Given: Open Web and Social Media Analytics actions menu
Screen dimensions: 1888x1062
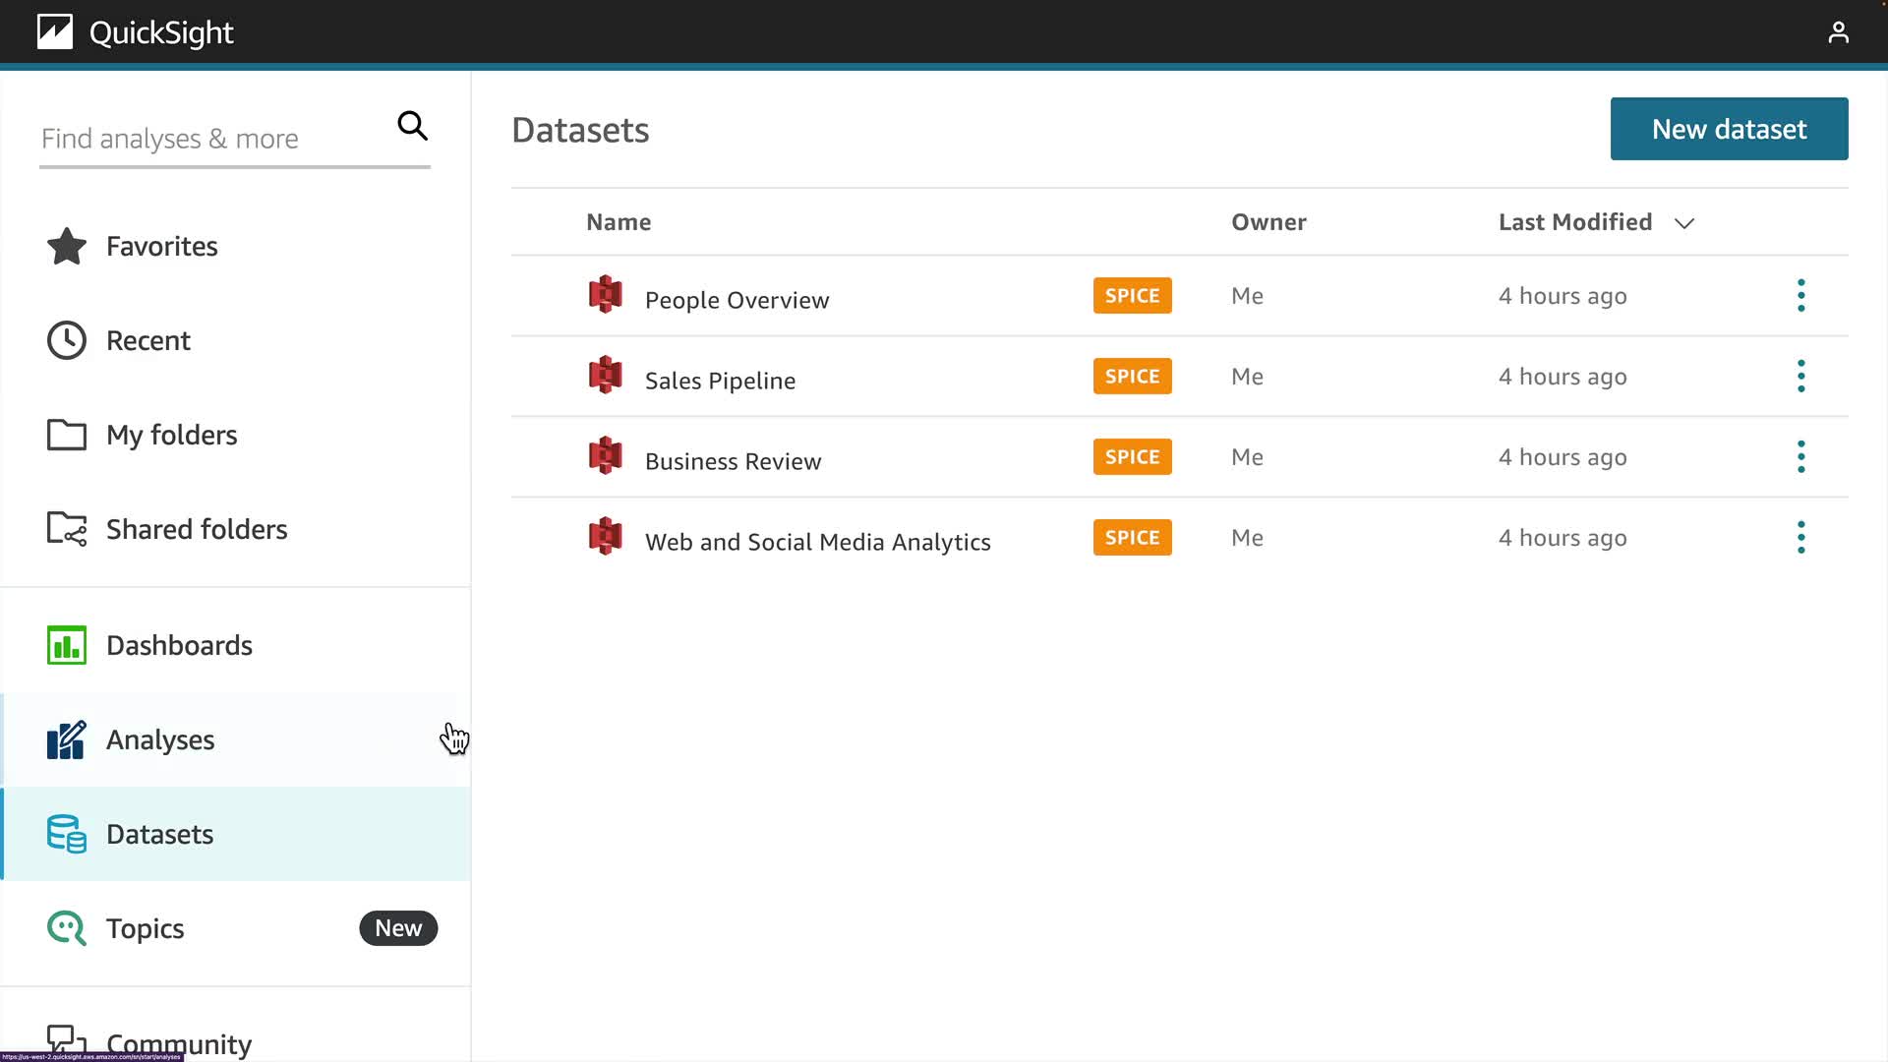Looking at the screenshot, I should (1800, 537).
